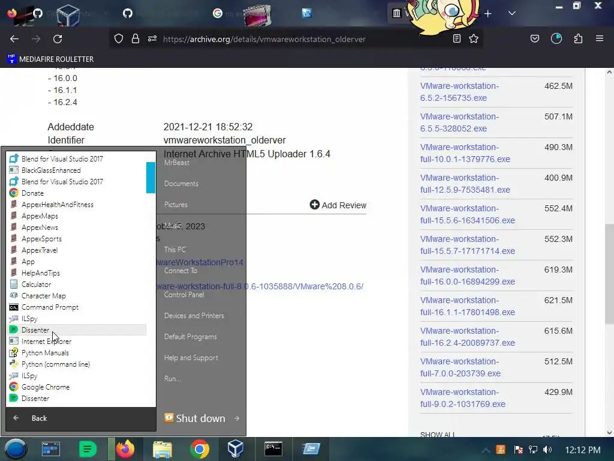Toggle reader view for this page

click(x=456, y=39)
